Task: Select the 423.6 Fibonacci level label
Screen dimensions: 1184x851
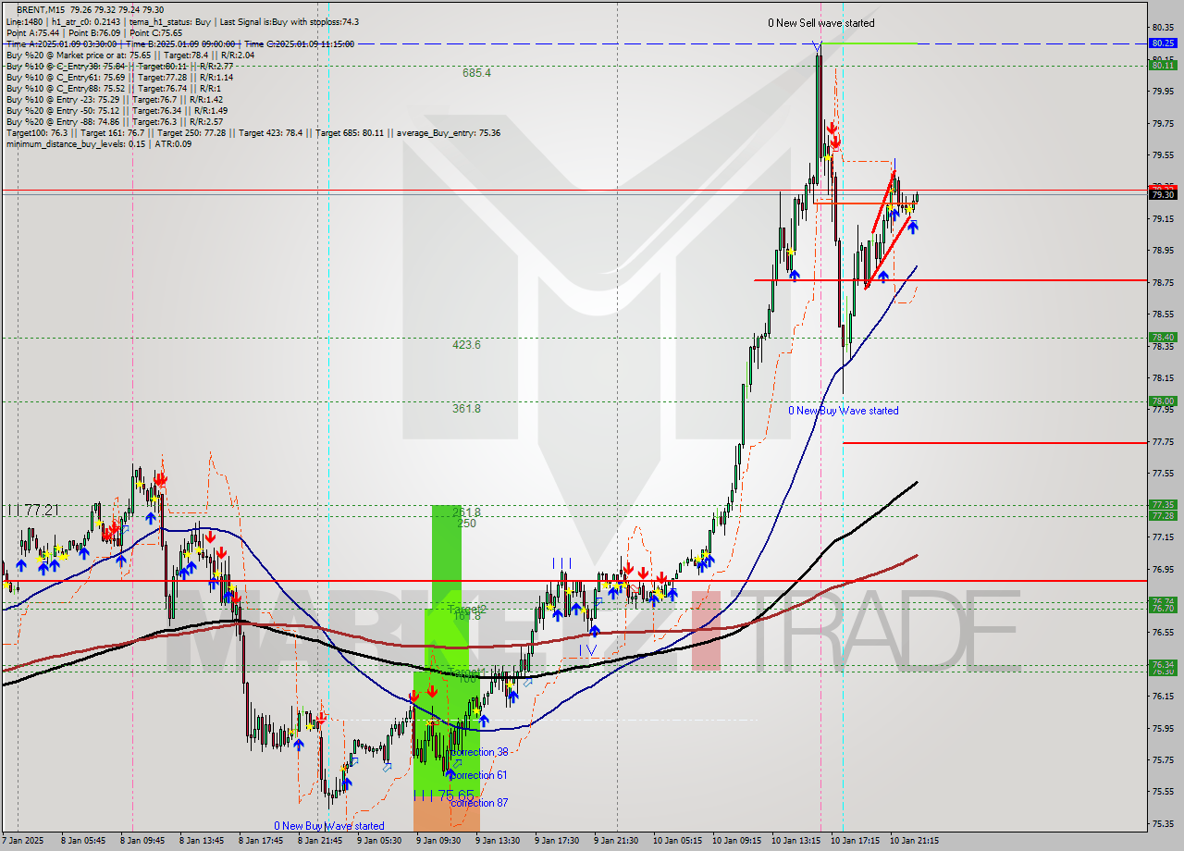Action: tap(466, 344)
